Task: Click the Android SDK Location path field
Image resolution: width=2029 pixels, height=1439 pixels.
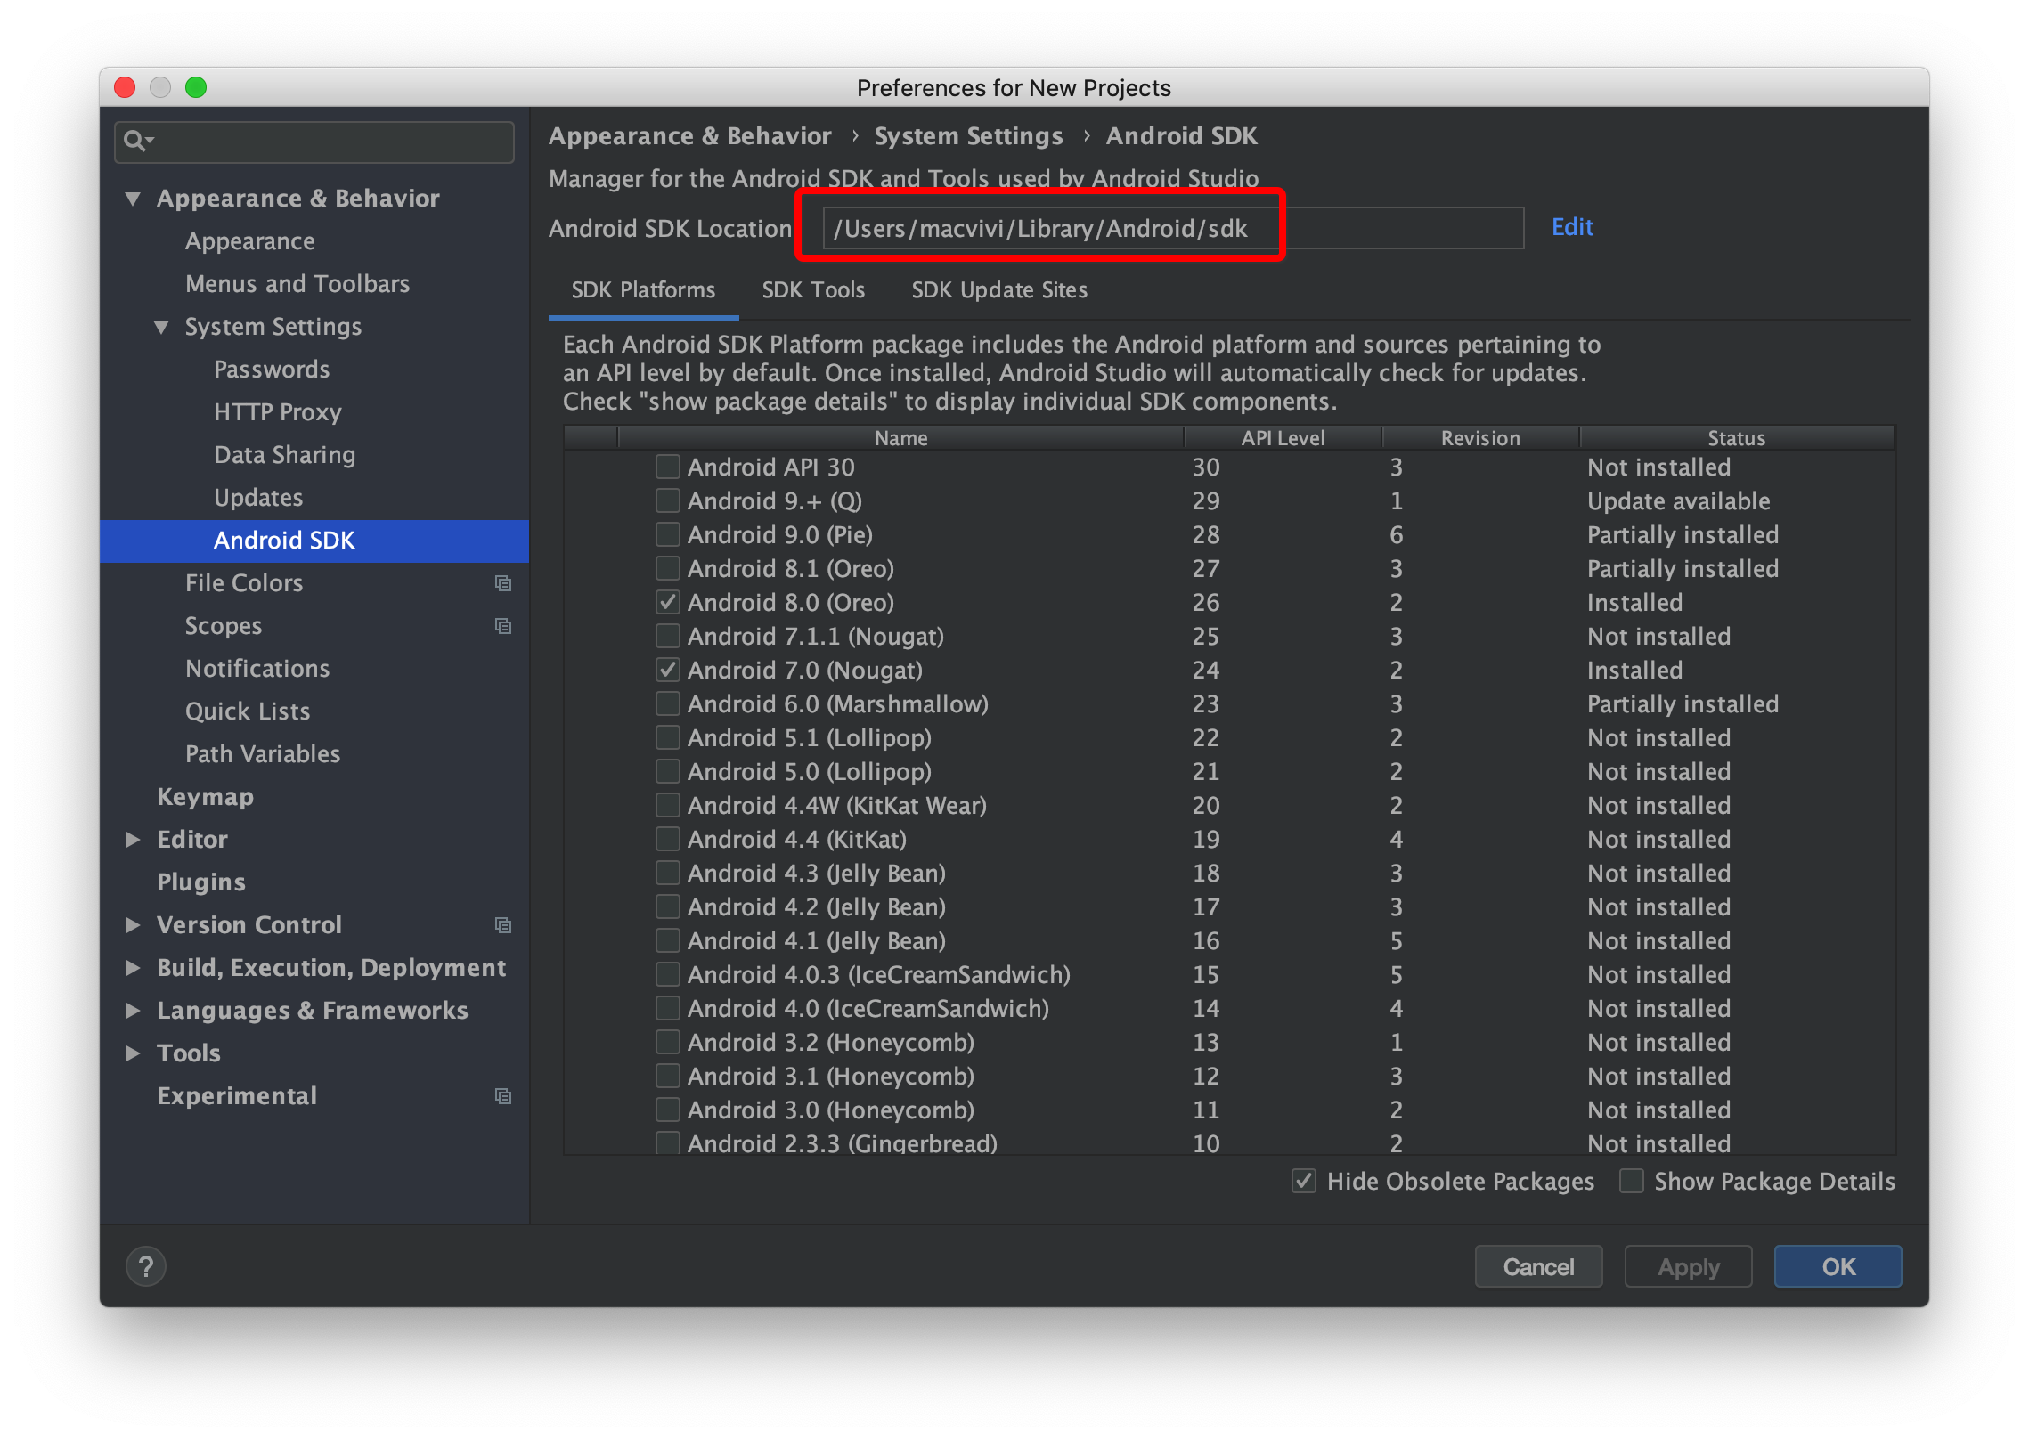Action: click(x=1173, y=229)
